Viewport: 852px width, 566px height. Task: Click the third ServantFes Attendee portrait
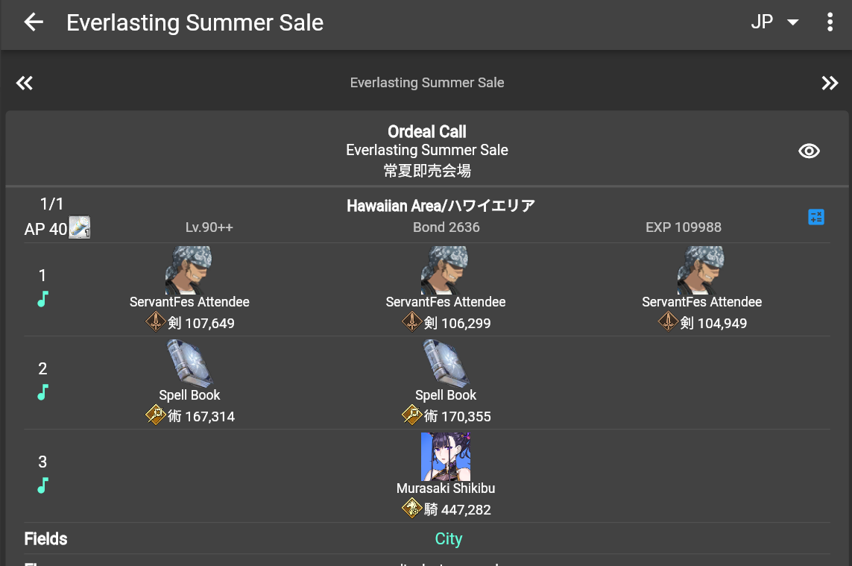[x=701, y=270]
